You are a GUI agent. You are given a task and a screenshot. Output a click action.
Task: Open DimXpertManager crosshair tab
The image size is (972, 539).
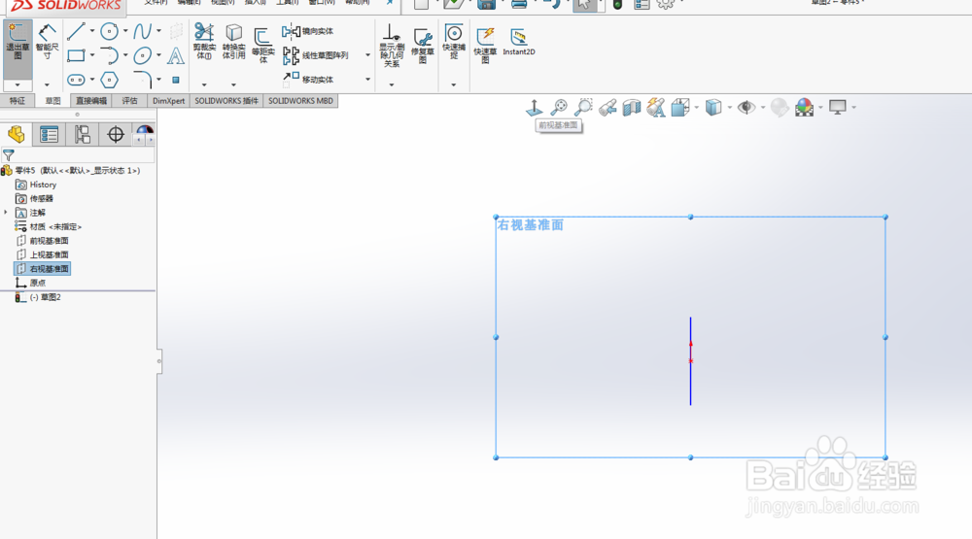tap(116, 134)
